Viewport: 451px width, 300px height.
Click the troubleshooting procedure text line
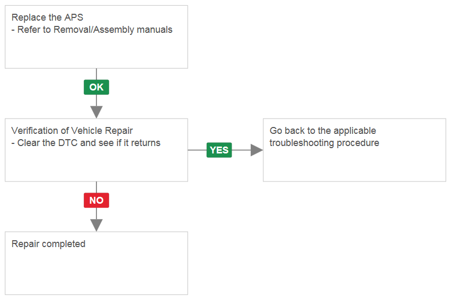(x=324, y=143)
